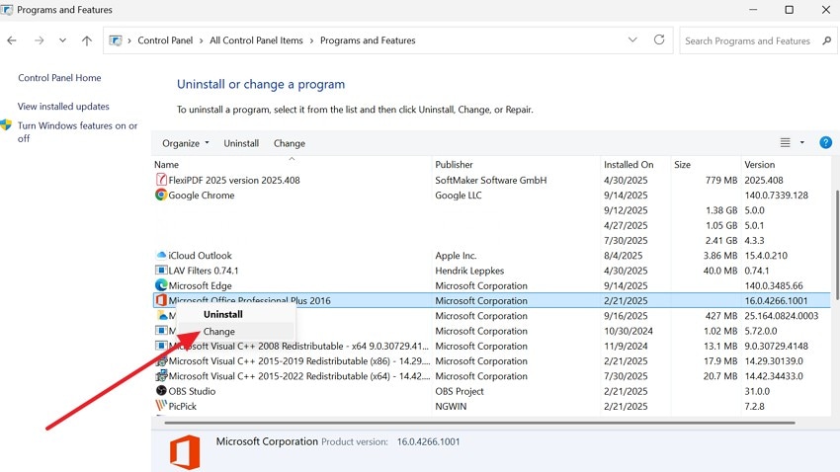Click the Visual C++ 2015-2022 Redistributable icon

[161, 375]
